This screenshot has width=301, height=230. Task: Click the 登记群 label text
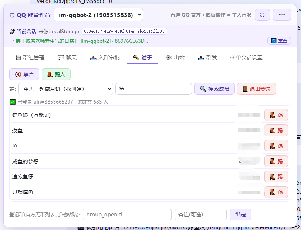point(44,215)
